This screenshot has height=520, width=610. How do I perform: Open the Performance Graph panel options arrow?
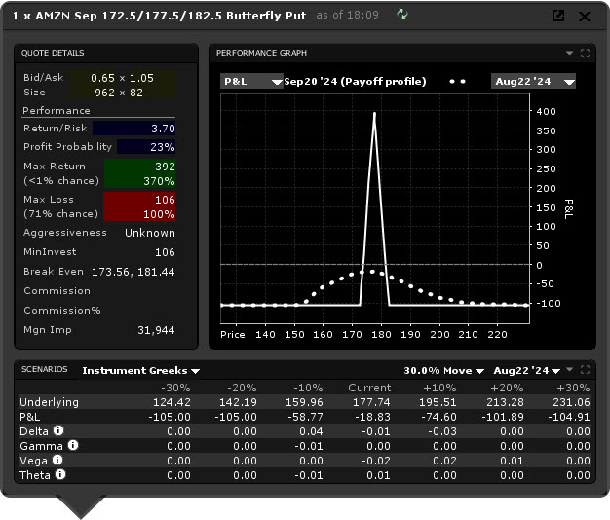pyautogui.click(x=570, y=54)
